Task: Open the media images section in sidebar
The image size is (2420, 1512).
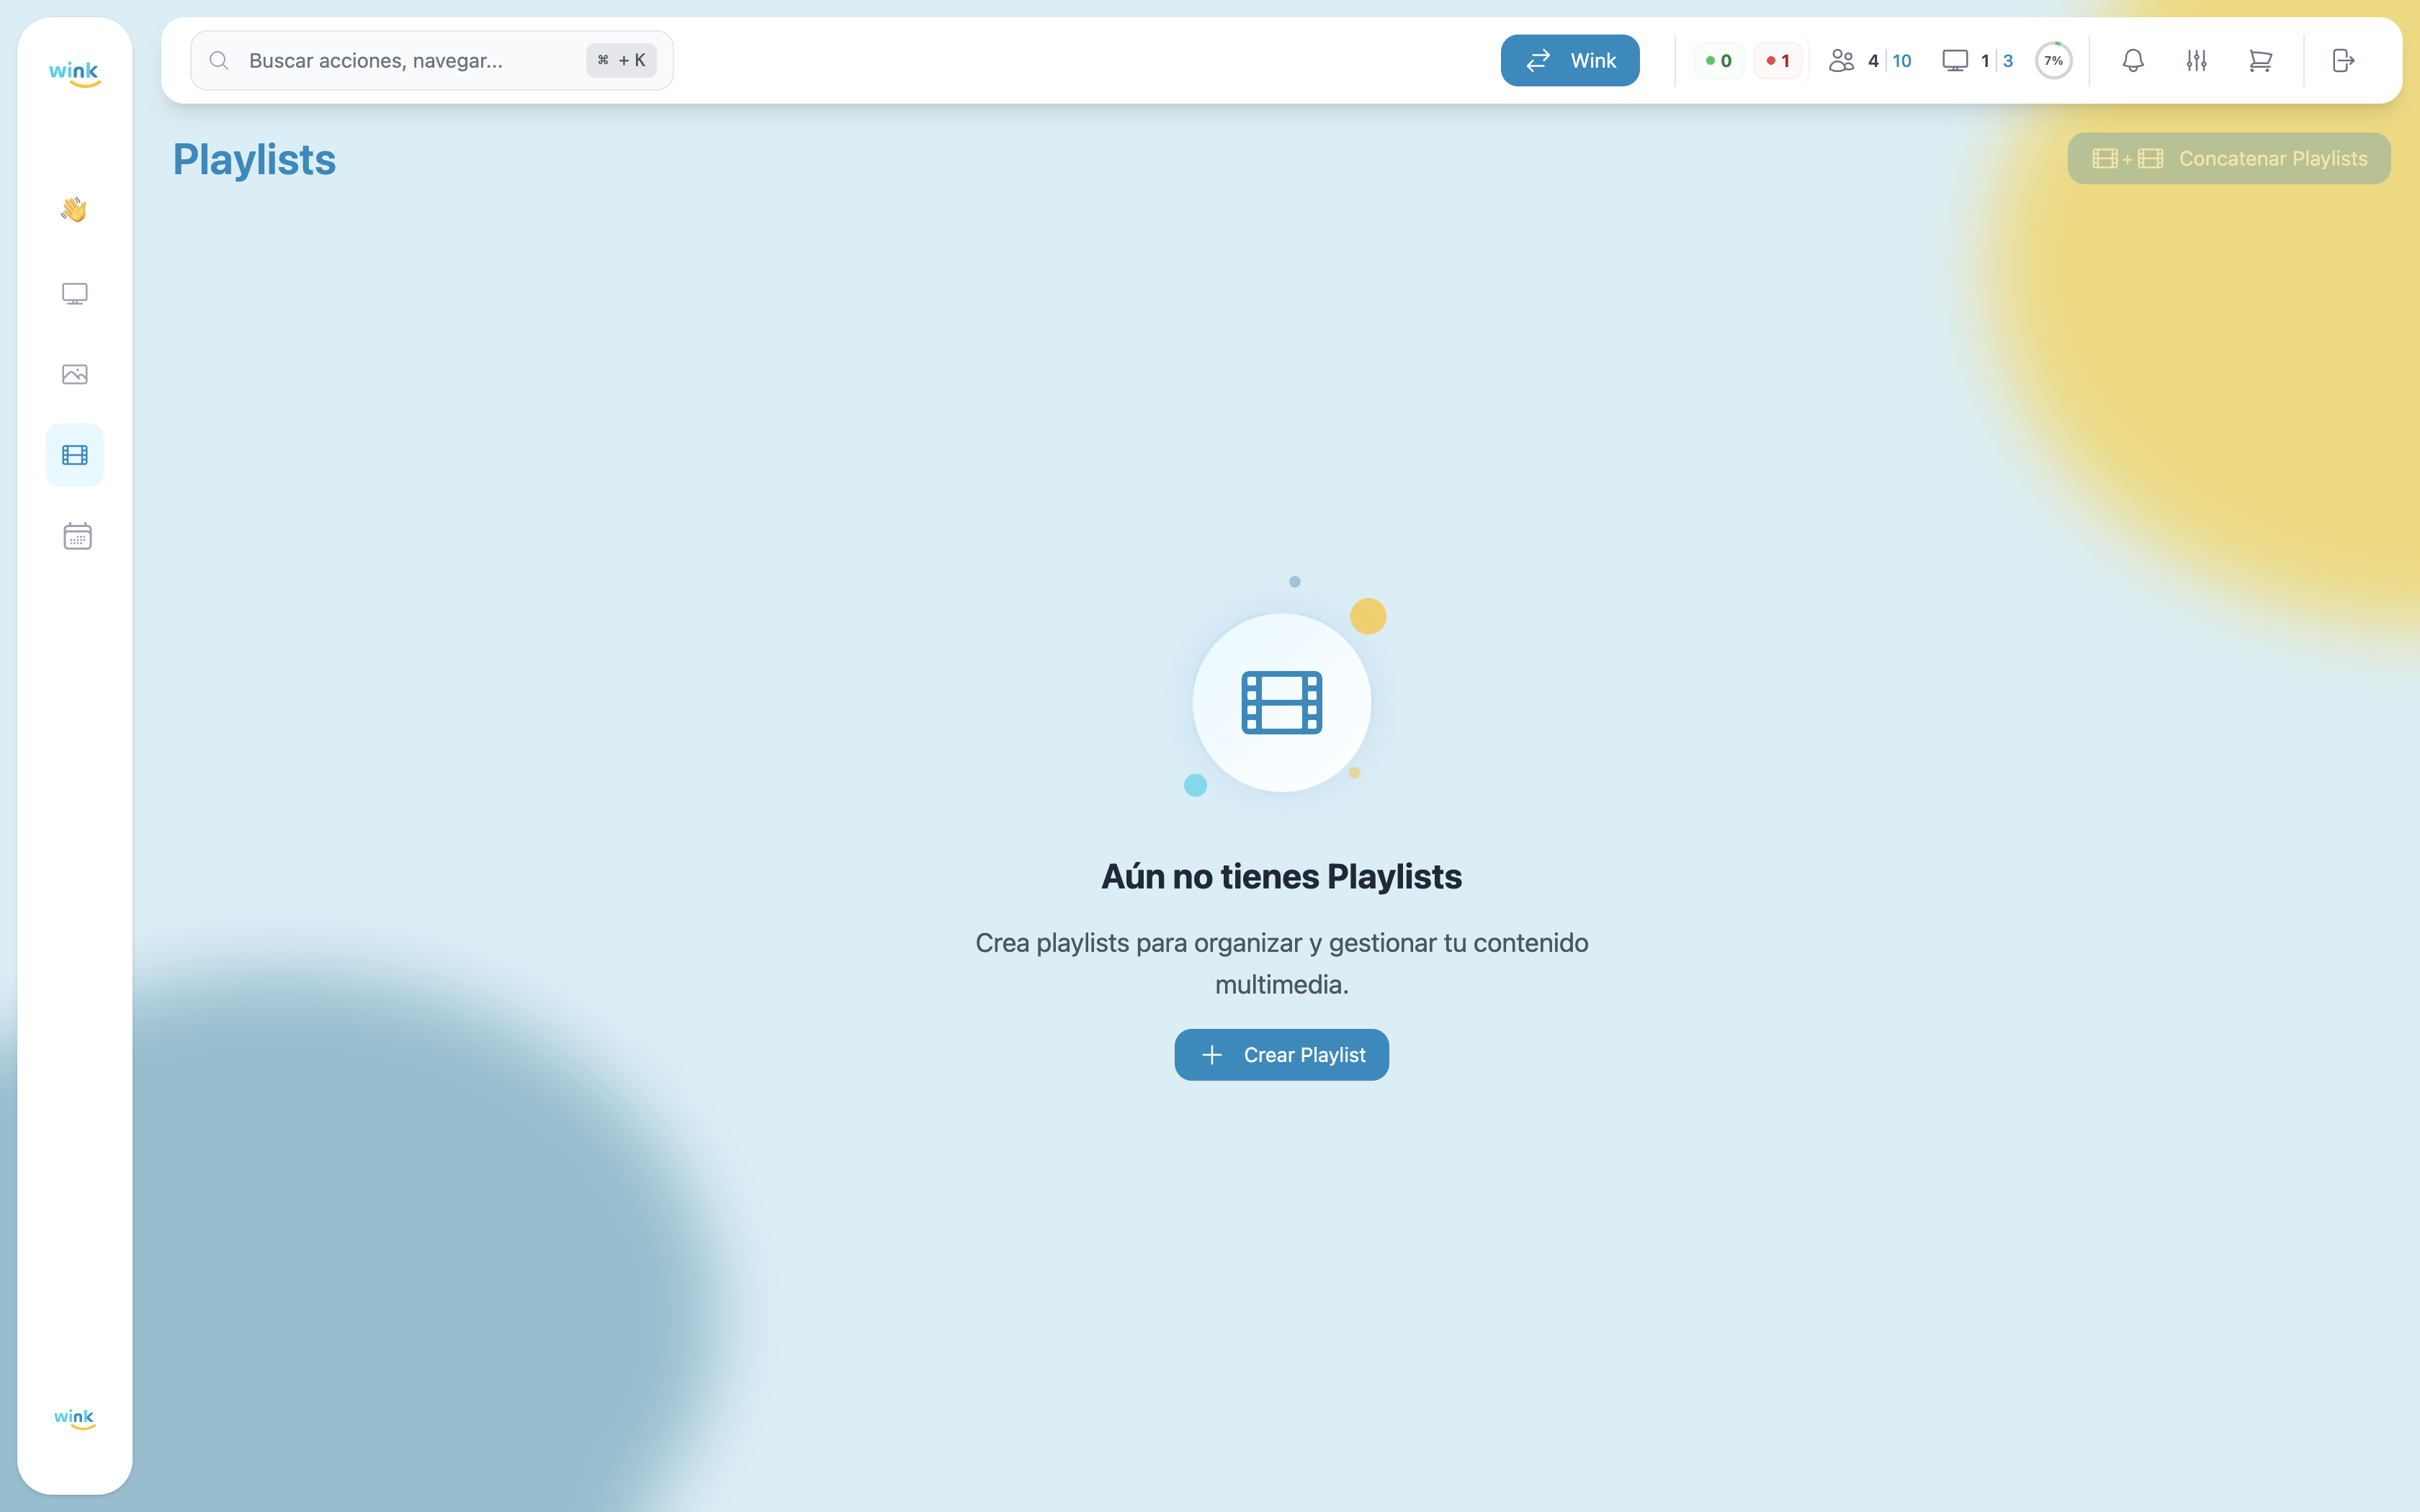Action: point(74,374)
